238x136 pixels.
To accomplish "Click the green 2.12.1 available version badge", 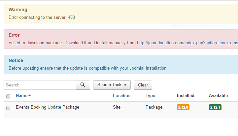I will (215, 107).
